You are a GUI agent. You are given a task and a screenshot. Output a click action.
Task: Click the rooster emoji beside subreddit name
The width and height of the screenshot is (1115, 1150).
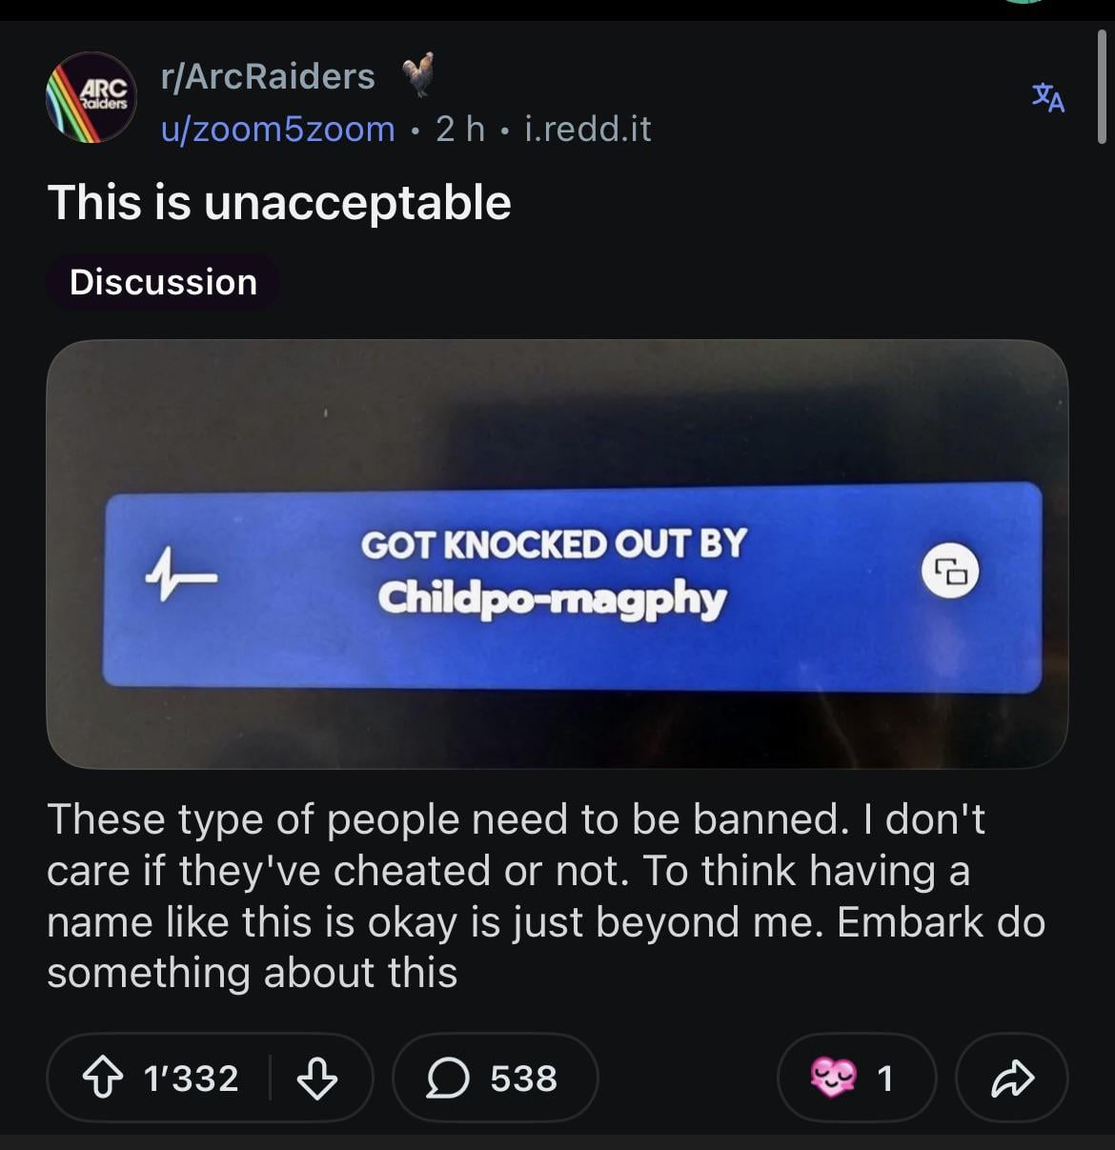[x=417, y=75]
